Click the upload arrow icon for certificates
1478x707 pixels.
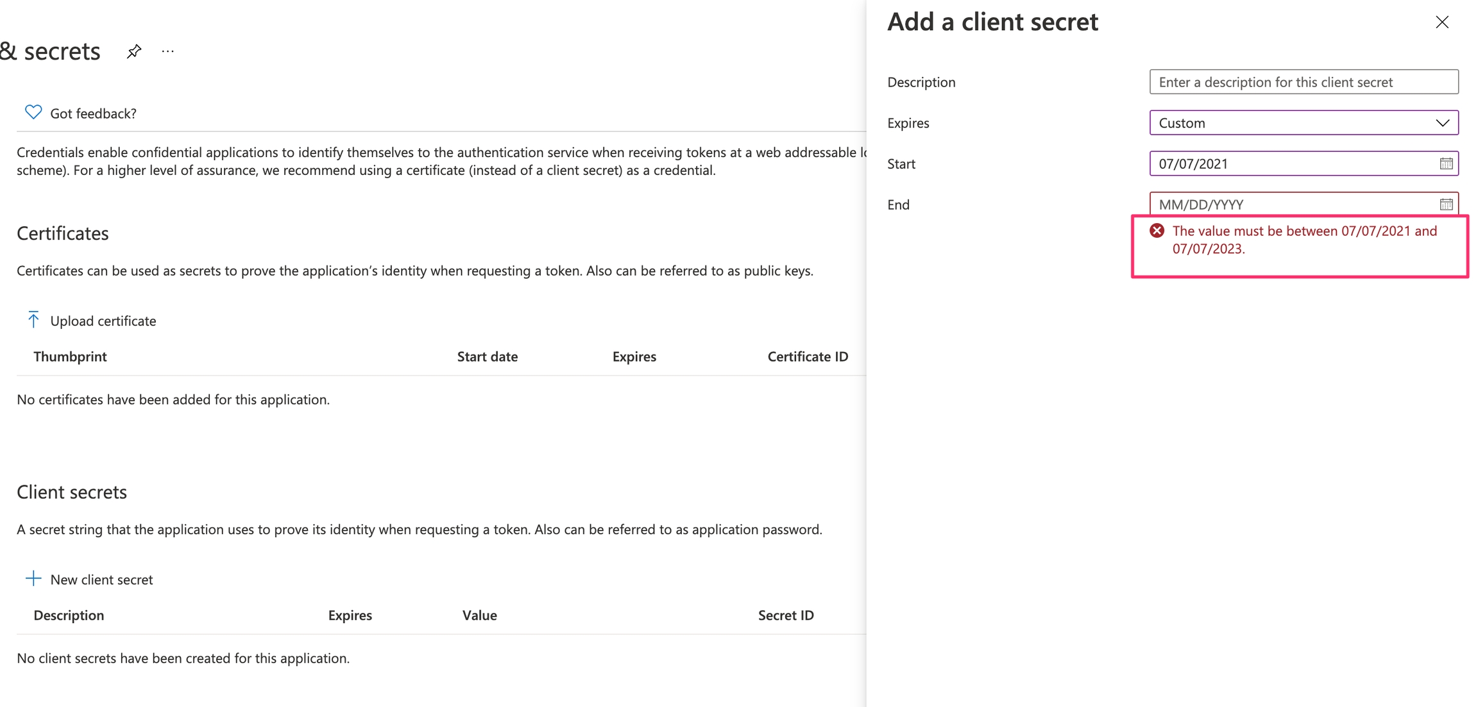pos(33,319)
